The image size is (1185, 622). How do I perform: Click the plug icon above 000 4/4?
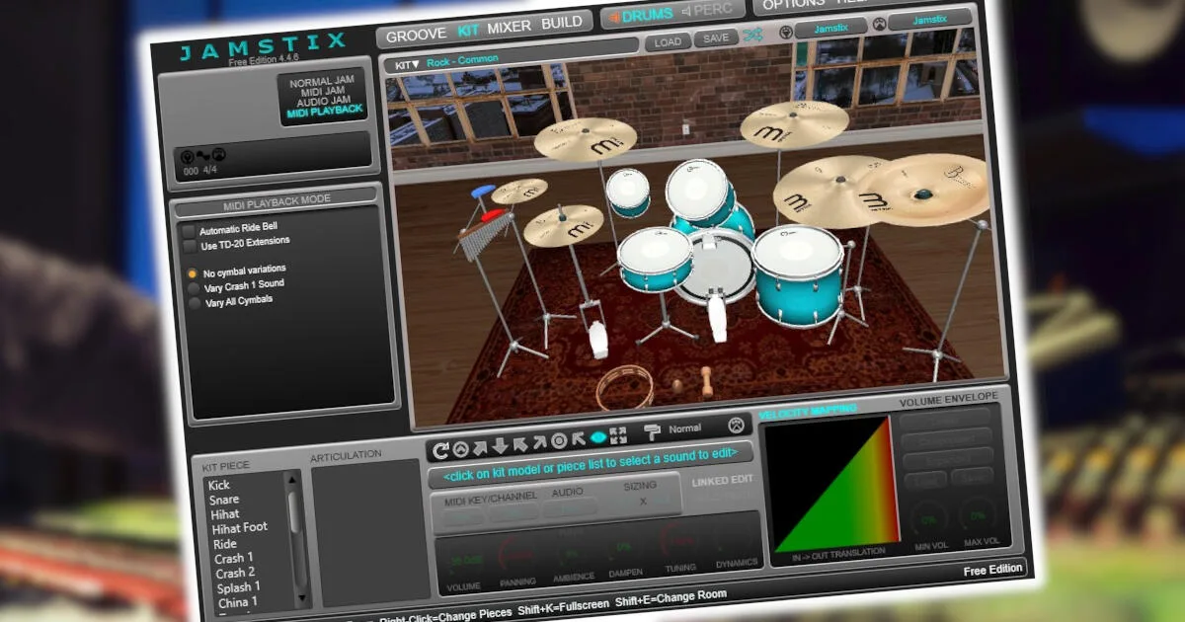[x=186, y=155]
